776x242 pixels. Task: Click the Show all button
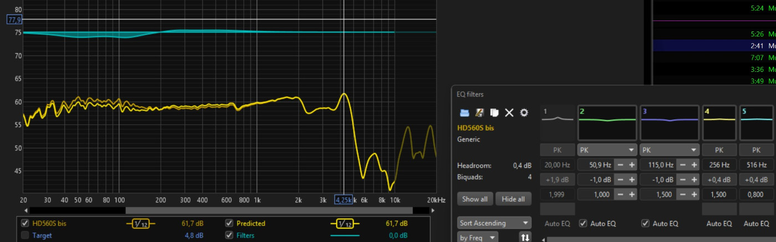pos(475,199)
